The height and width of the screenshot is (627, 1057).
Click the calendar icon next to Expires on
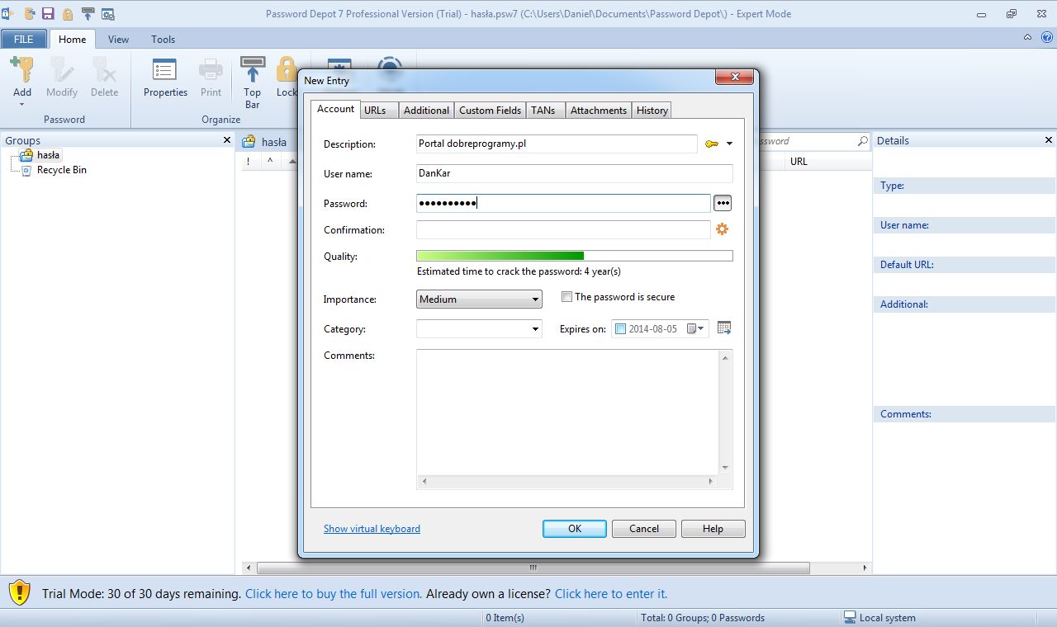coord(724,328)
